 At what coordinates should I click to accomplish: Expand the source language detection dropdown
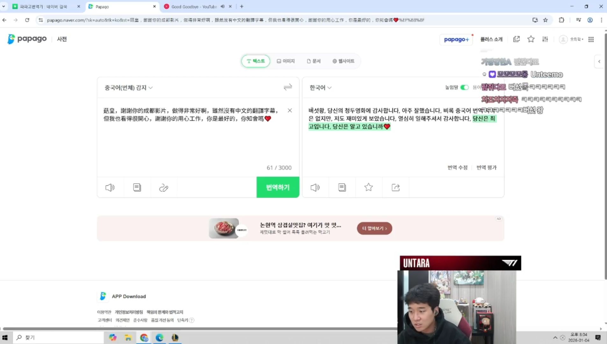coord(129,88)
